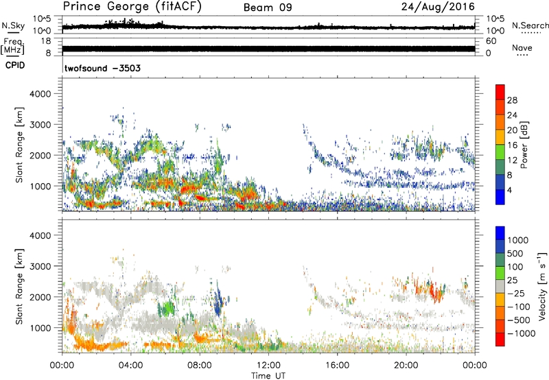Click the '08:00' time tick label

200,366
